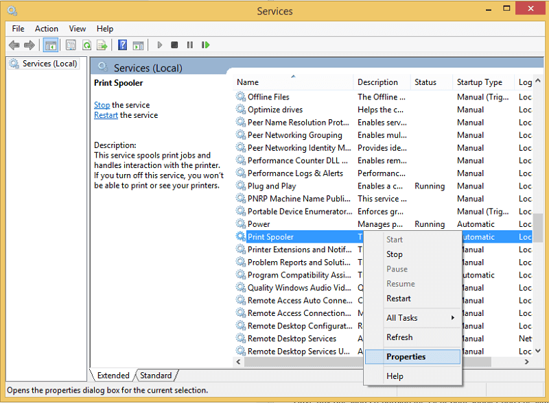Open the View menu

point(78,29)
